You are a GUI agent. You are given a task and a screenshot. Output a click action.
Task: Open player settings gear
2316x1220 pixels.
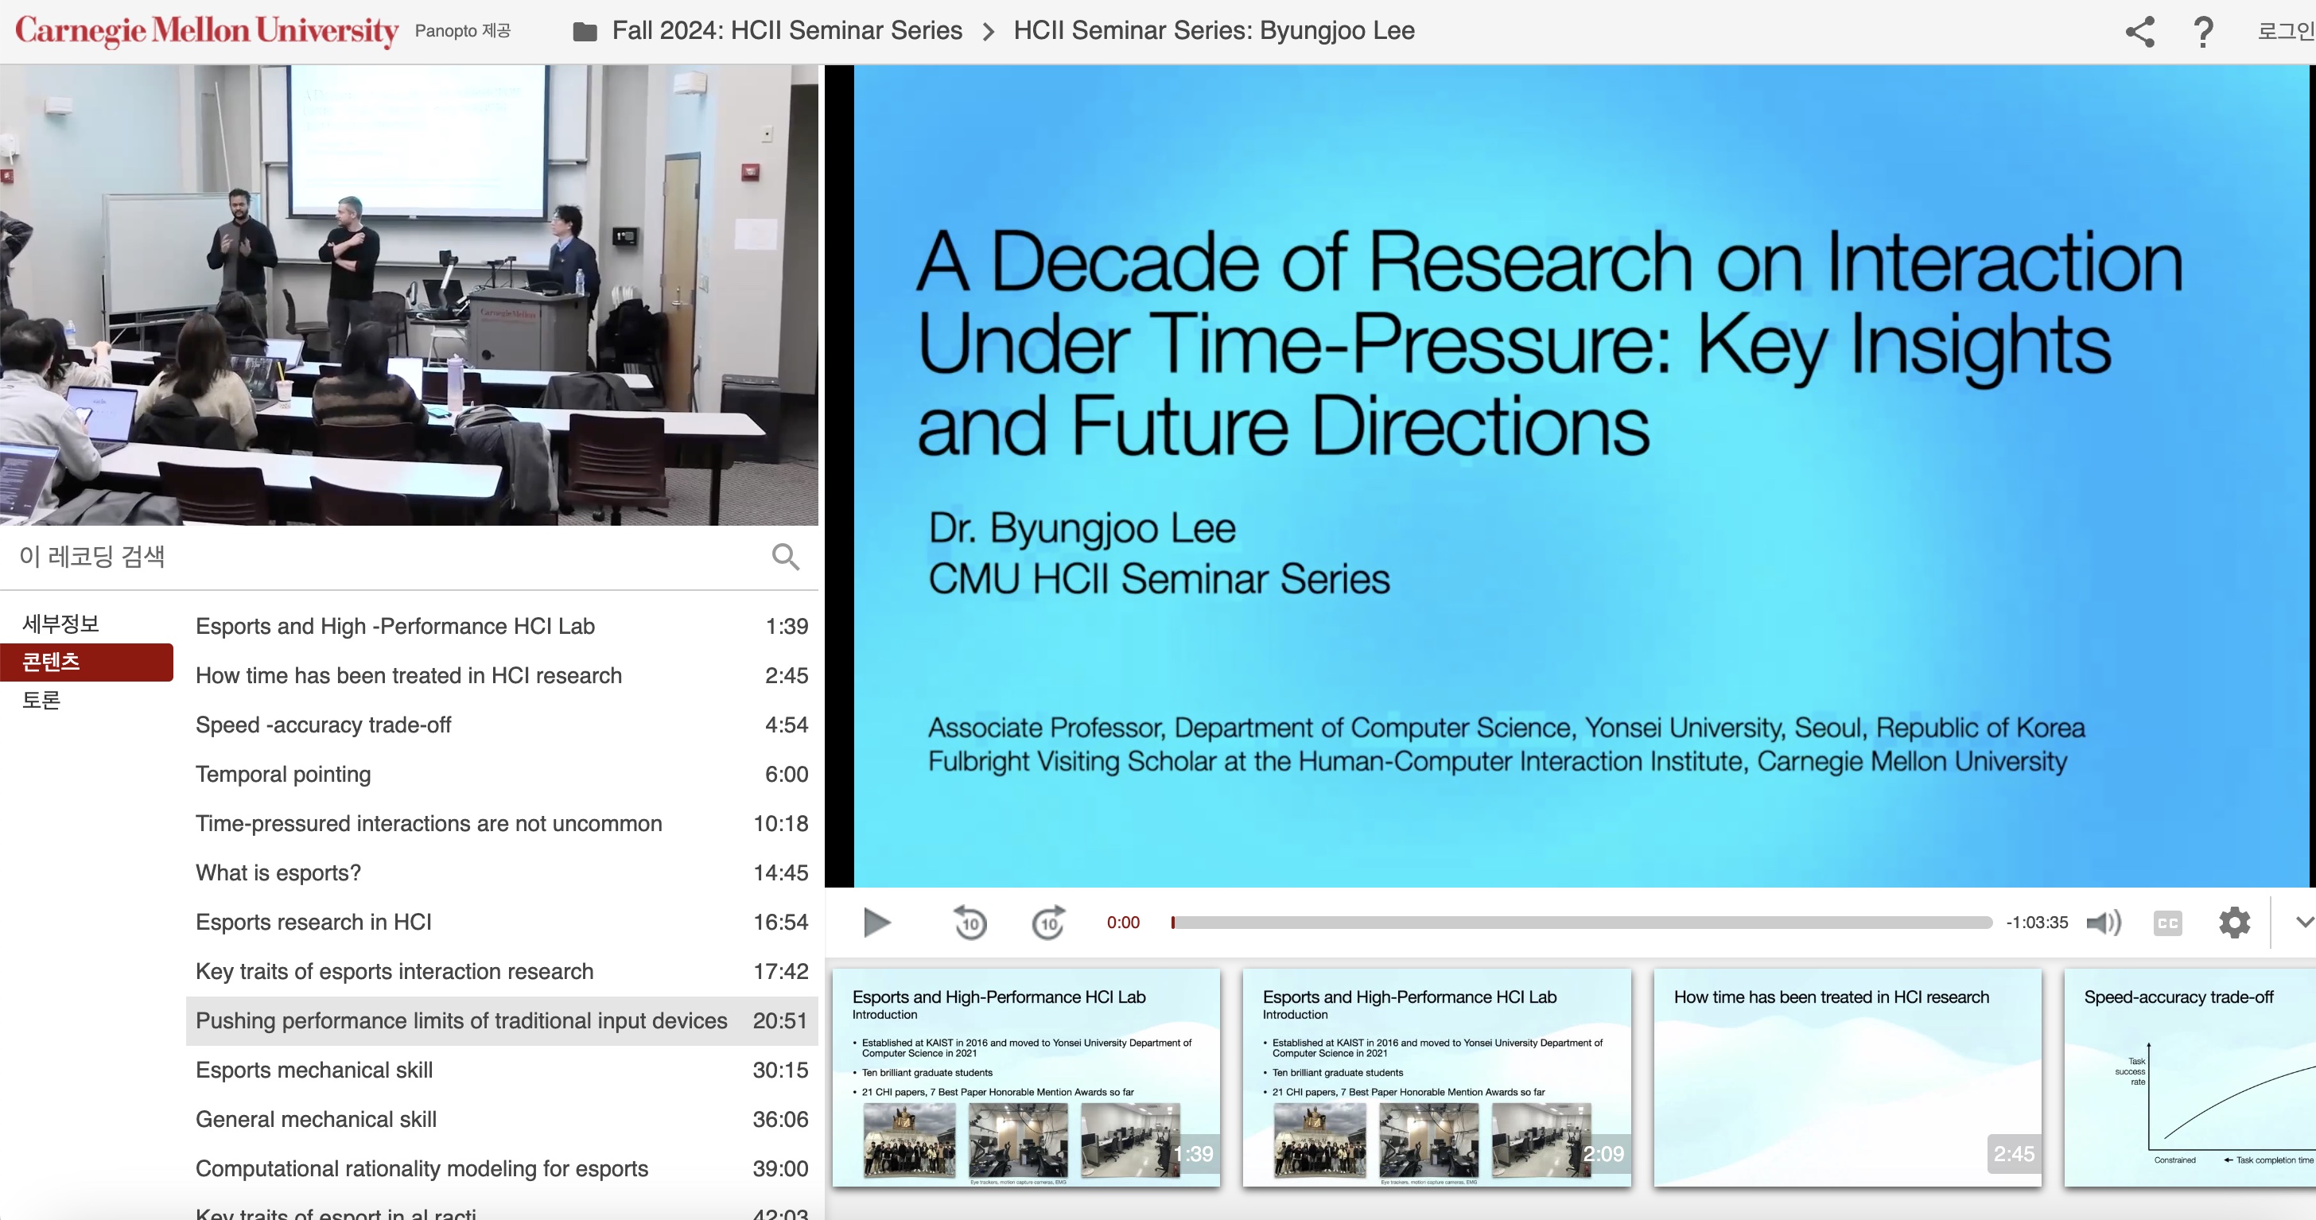2234,923
